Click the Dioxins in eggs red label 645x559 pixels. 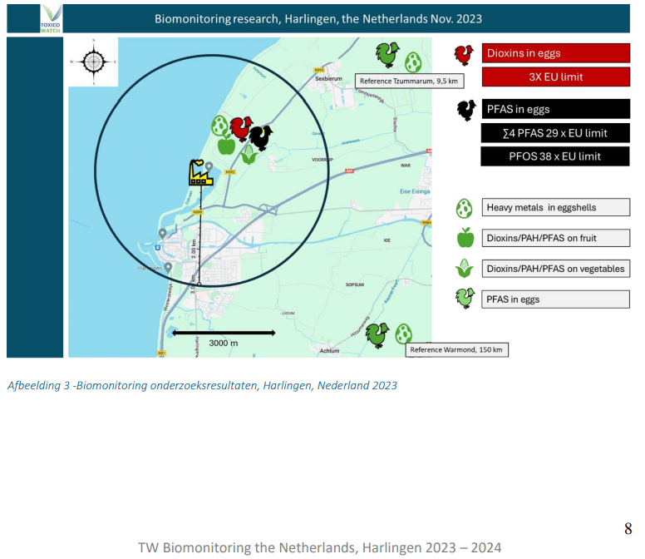pos(556,53)
